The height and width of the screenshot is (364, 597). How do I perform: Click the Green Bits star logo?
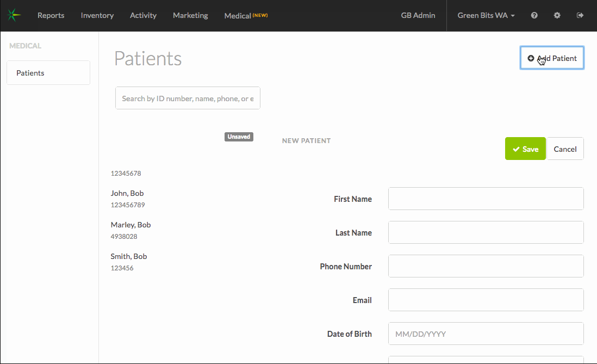point(14,15)
